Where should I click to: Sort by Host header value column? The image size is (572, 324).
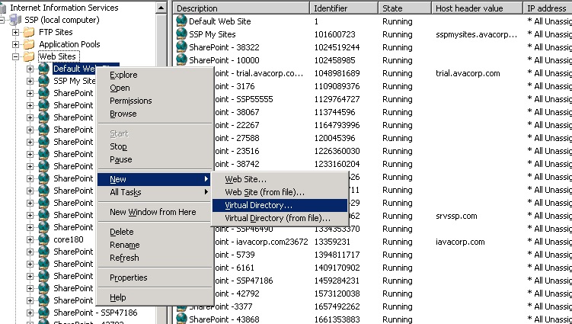477,8
